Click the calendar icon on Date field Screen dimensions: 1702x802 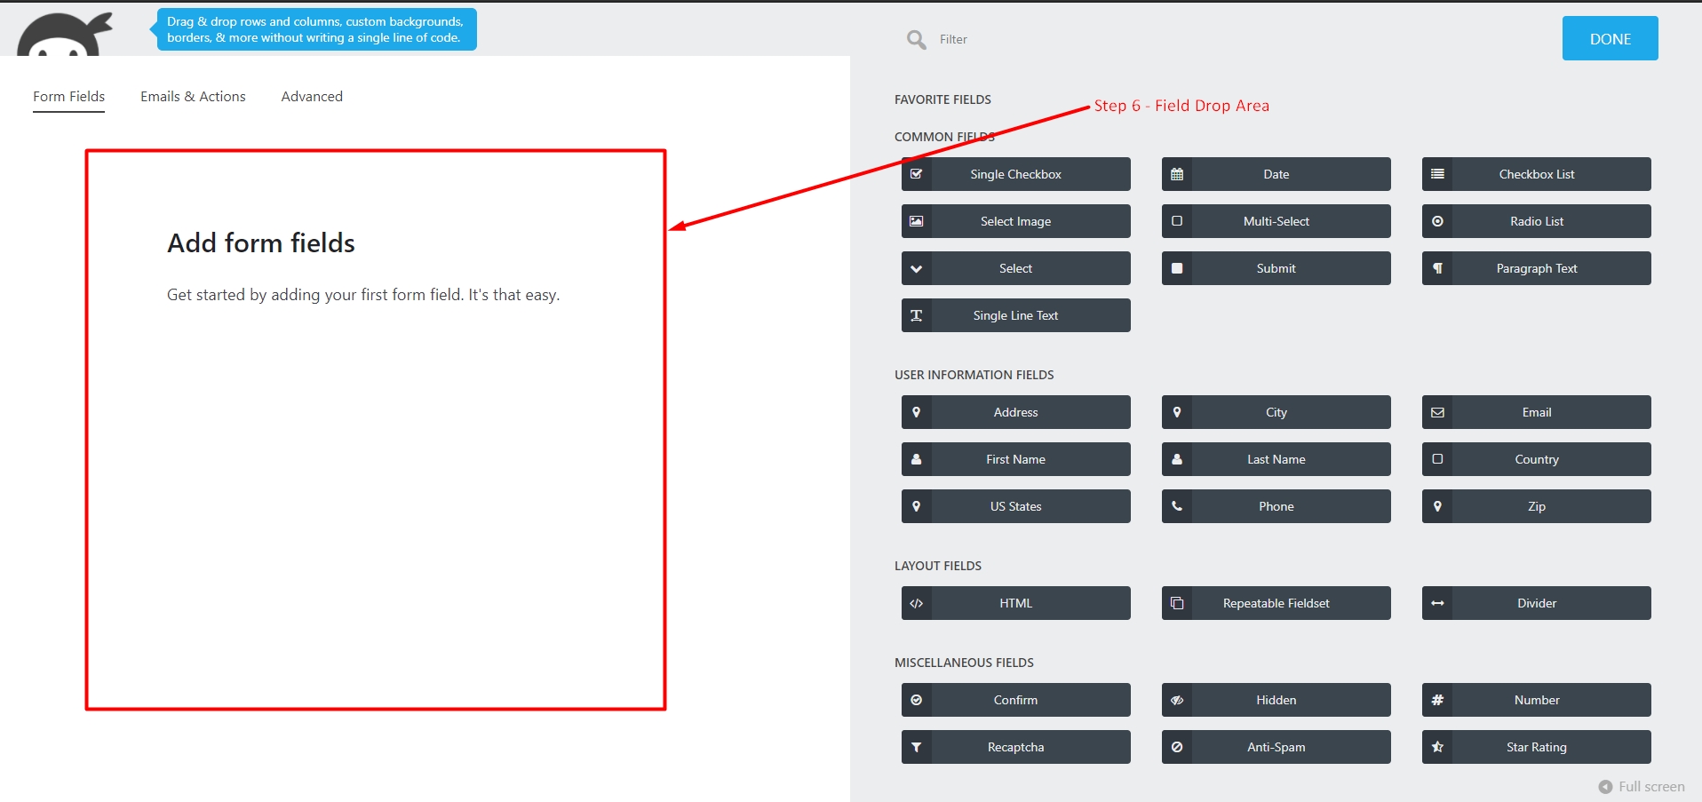point(1176,174)
